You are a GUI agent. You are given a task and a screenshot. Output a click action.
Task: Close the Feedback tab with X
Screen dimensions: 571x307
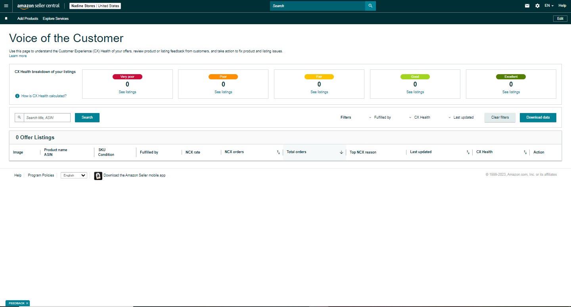(x=27, y=303)
